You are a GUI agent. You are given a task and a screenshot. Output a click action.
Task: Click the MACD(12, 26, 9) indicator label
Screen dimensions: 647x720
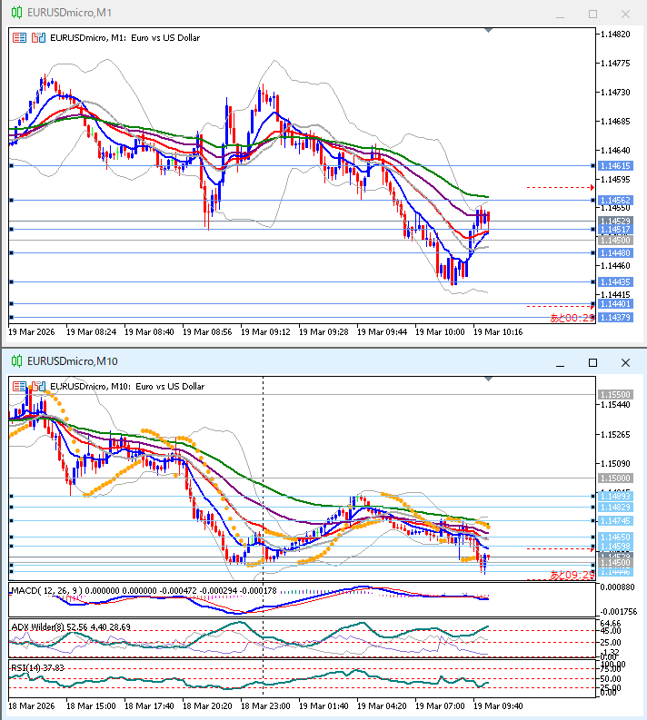45,591
